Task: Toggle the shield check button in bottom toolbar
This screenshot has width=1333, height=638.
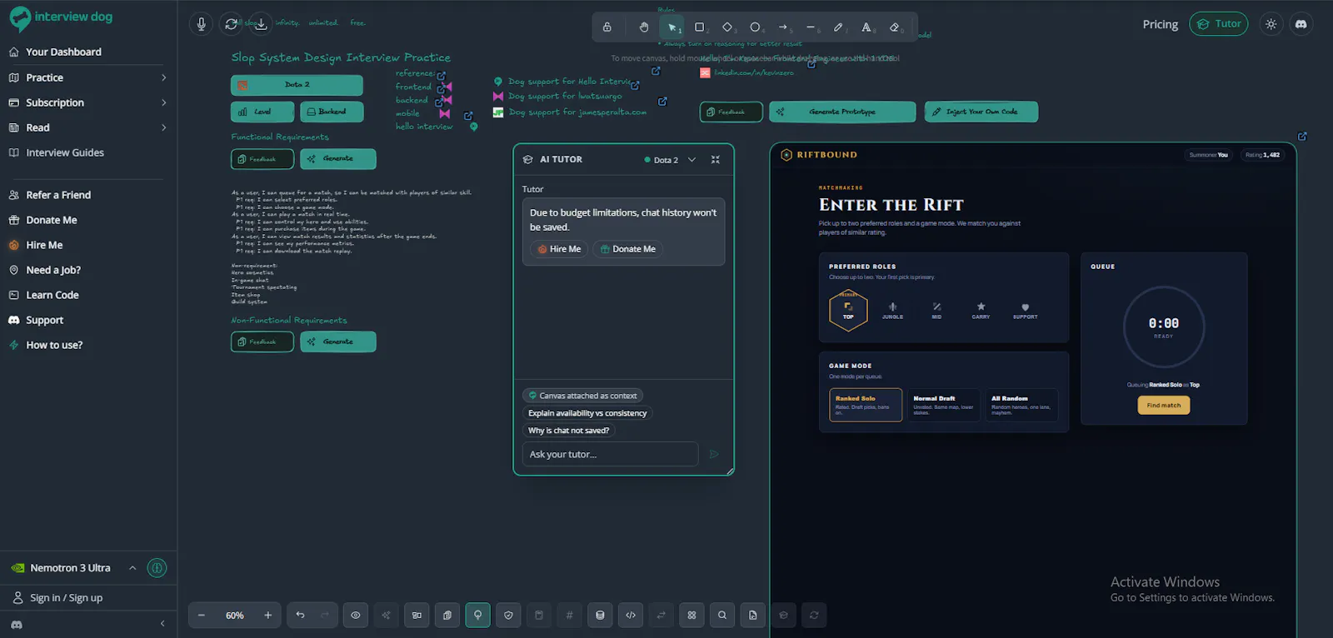Action: tap(508, 616)
